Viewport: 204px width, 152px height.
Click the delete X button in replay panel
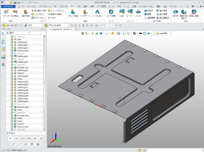click(32, 144)
